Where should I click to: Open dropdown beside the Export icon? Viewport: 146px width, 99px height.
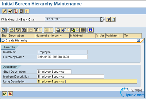(77, 30)
